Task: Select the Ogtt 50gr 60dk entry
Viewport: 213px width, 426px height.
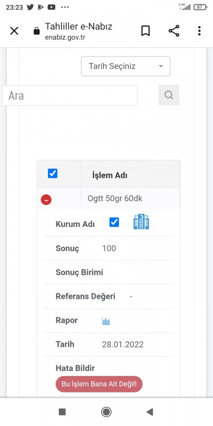Action: click(115, 199)
